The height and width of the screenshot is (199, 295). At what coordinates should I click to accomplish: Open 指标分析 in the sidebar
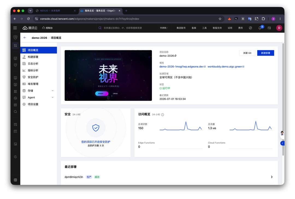click(39, 70)
